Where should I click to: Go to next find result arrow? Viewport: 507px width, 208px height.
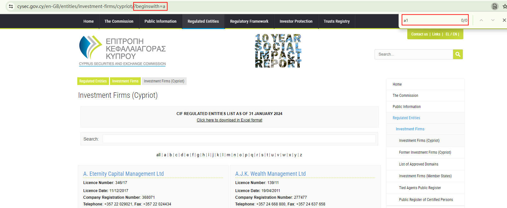click(x=493, y=20)
